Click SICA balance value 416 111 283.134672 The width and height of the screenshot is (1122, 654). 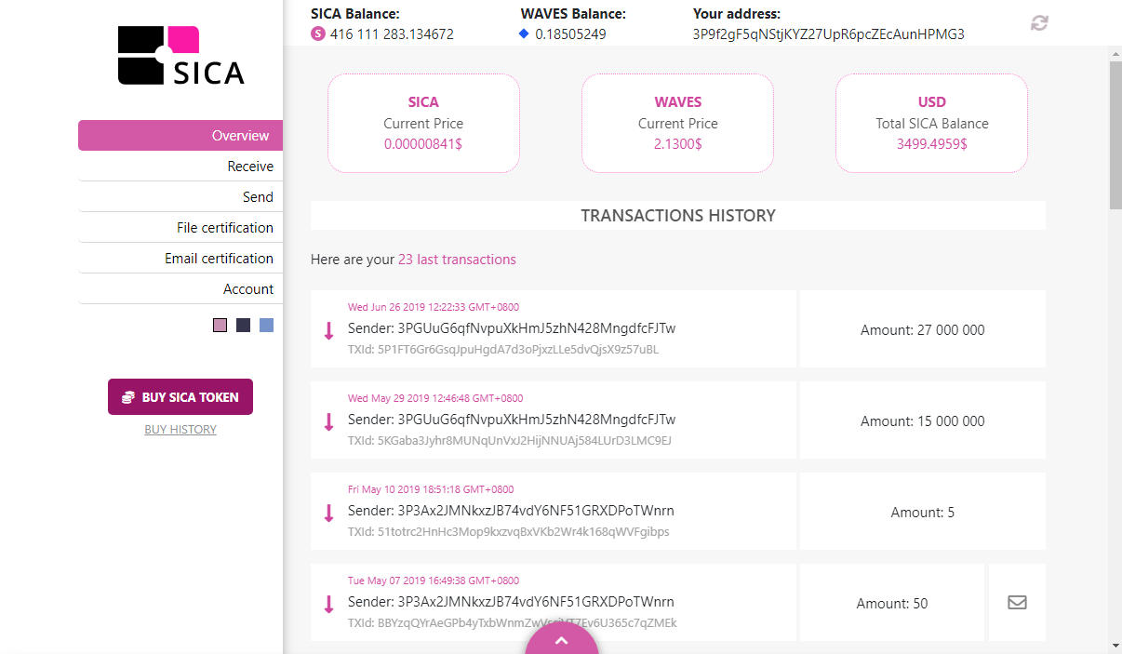(392, 34)
